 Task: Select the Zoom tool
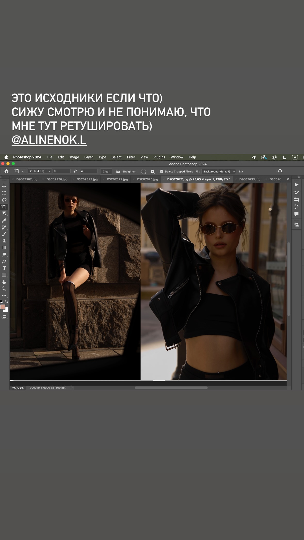[x=4, y=289]
